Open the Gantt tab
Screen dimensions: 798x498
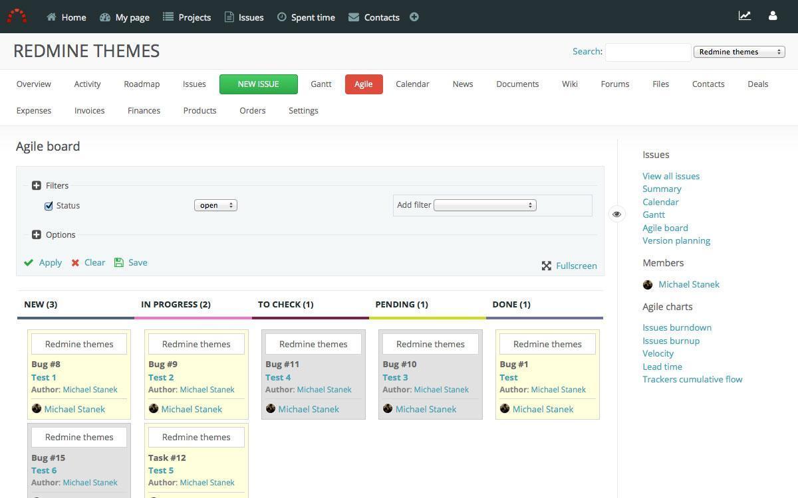coord(321,84)
